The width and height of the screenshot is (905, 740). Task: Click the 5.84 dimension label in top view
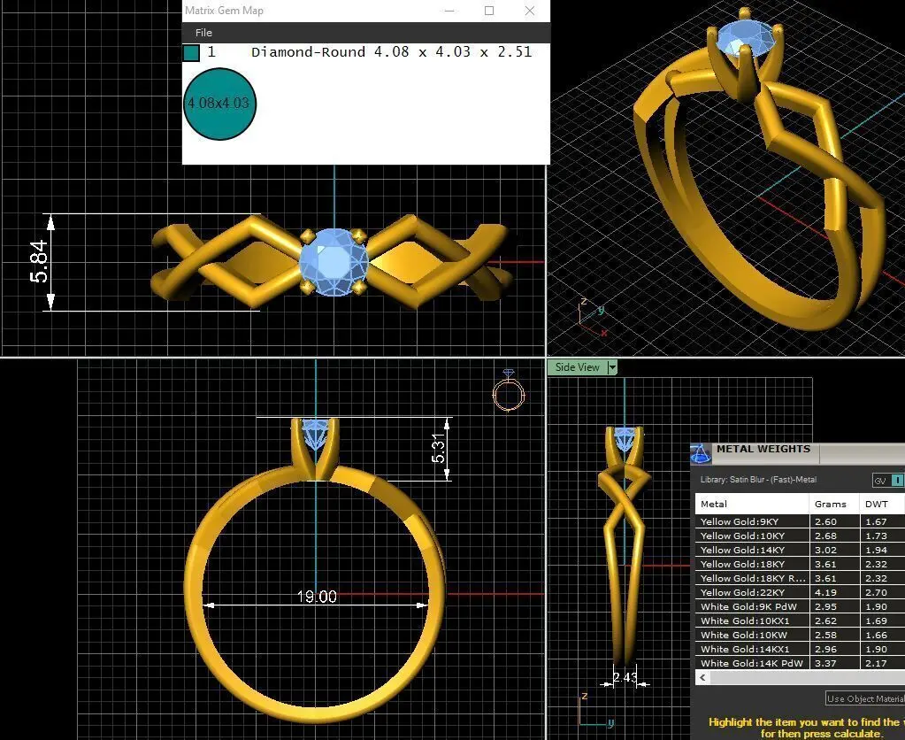click(x=39, y=261)
